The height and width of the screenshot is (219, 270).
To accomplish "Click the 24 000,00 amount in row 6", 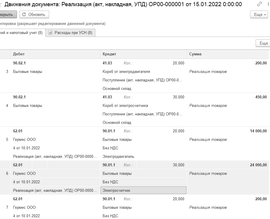I will point(258,165).
